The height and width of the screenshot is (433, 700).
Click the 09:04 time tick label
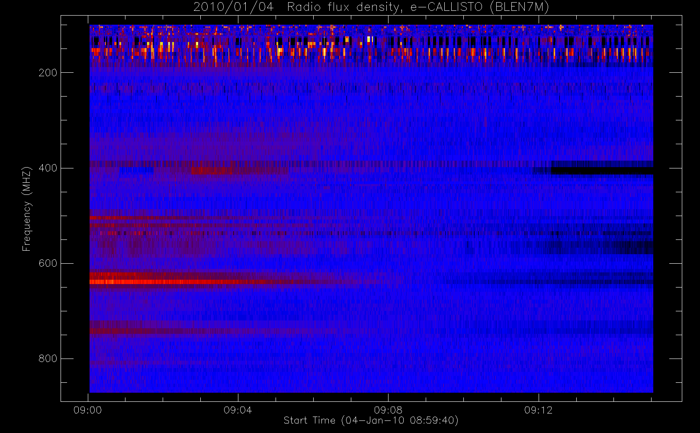coord(238,410)
